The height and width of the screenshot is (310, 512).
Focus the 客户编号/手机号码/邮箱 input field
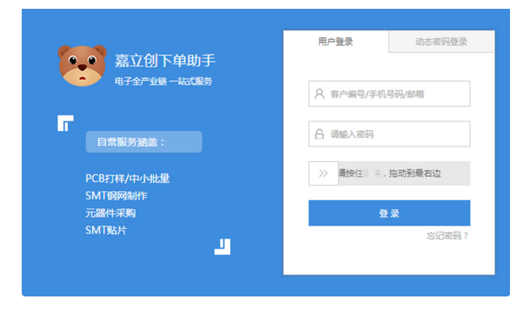click(x=397, y=94)
